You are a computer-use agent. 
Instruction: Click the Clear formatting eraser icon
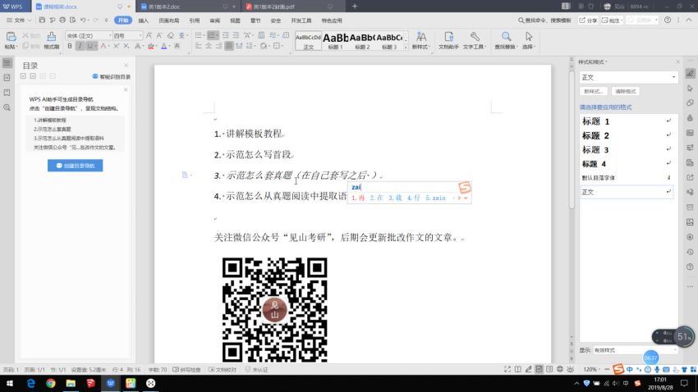(171, 35)
